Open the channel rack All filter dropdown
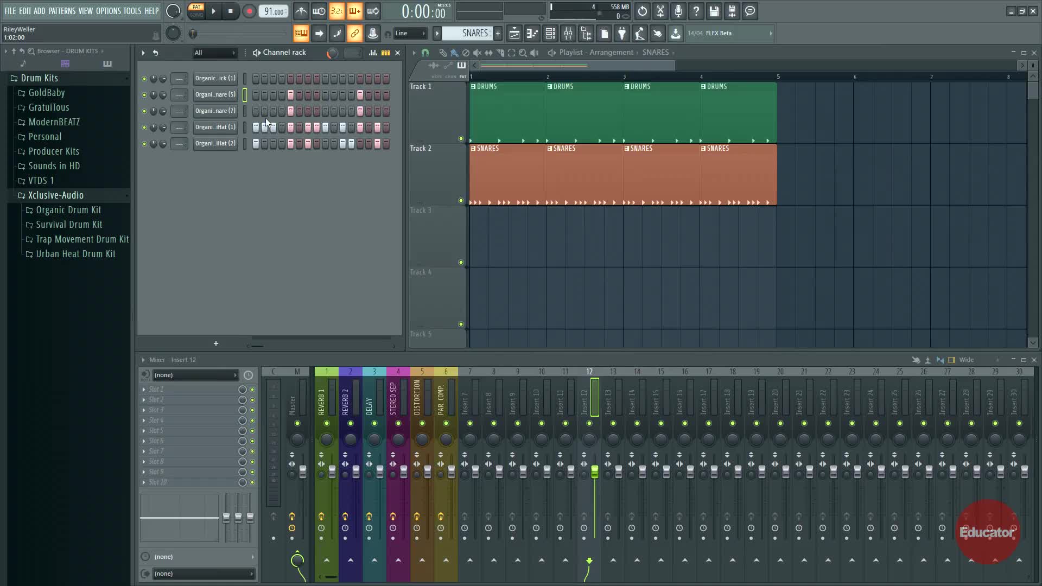This screenshot has height=586, width=1042. click(215, 53)
